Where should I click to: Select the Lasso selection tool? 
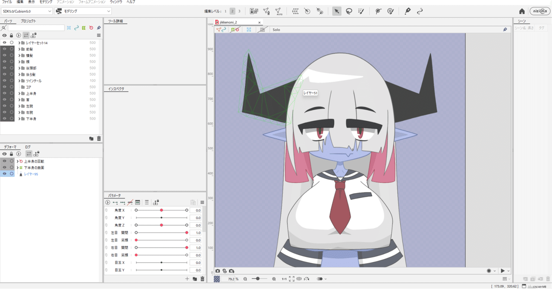tap(348, 11)
